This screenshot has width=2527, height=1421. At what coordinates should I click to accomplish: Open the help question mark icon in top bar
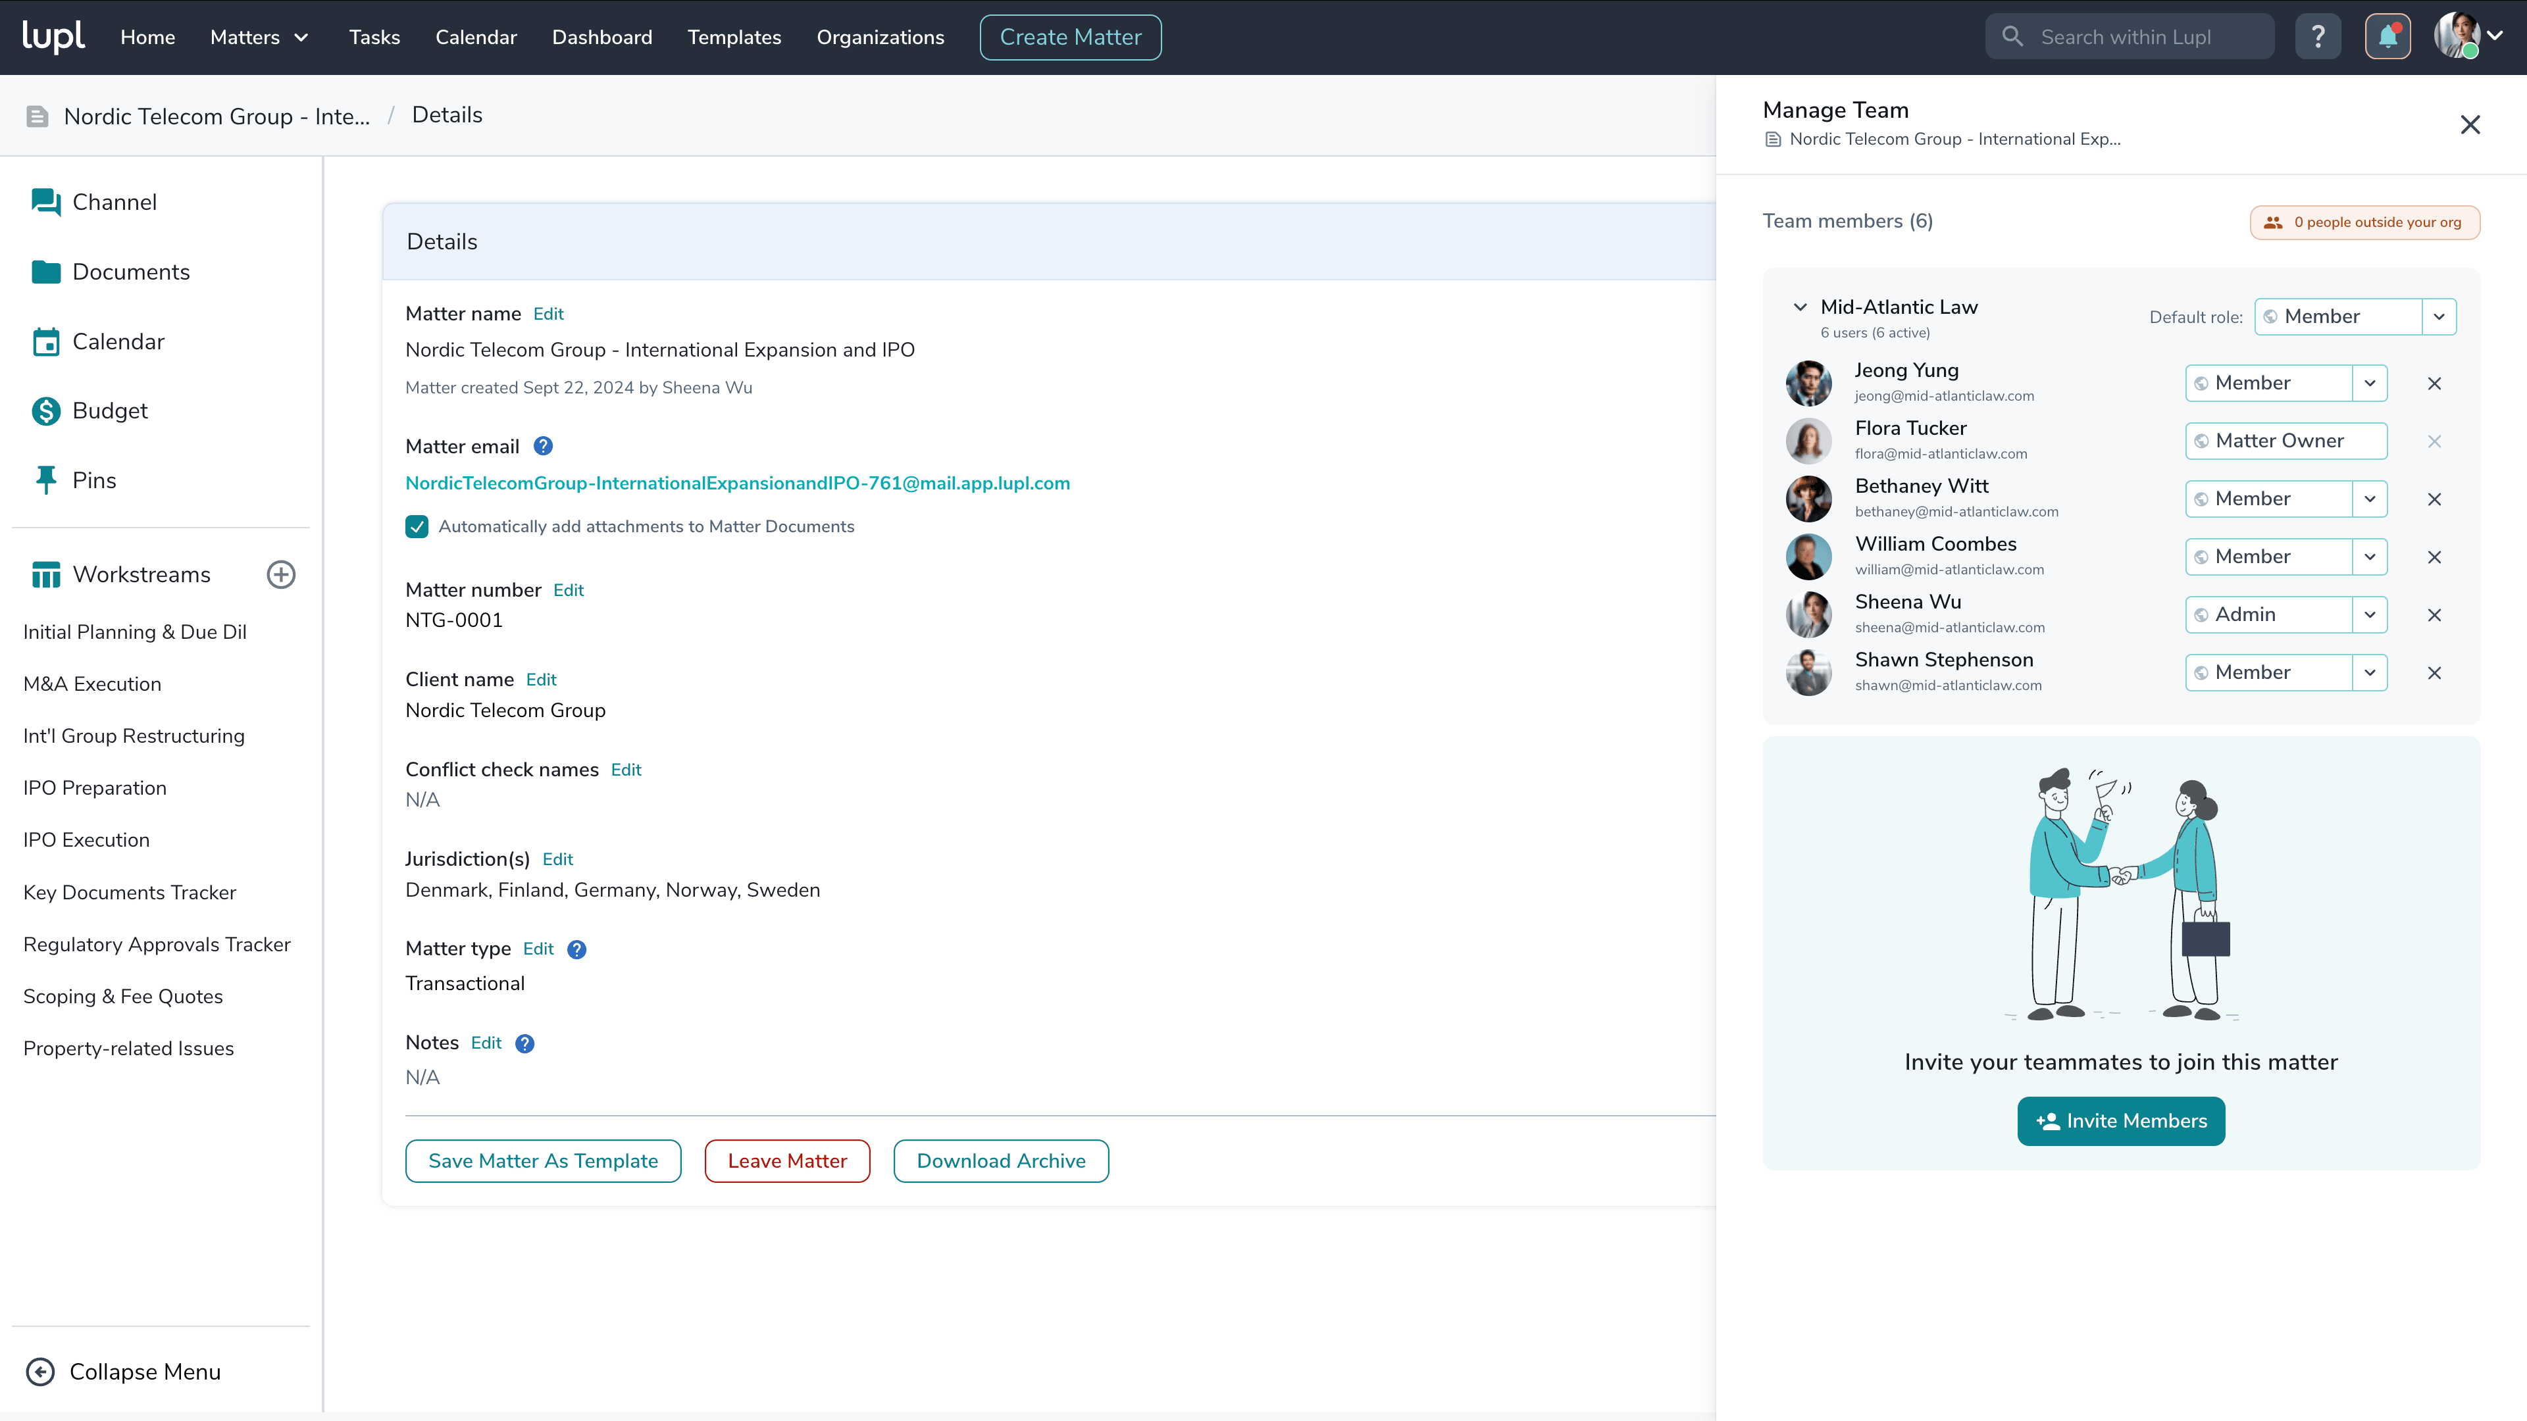click(2318, 37)
